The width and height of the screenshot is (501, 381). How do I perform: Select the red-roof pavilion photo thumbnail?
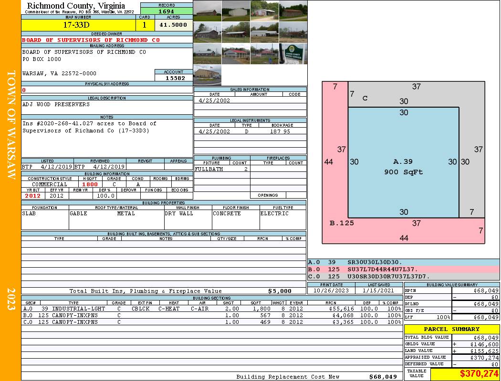236,54
